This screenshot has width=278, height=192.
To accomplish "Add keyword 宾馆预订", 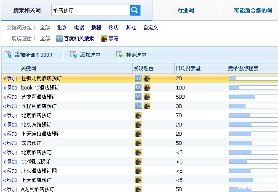I will (10, 143).
